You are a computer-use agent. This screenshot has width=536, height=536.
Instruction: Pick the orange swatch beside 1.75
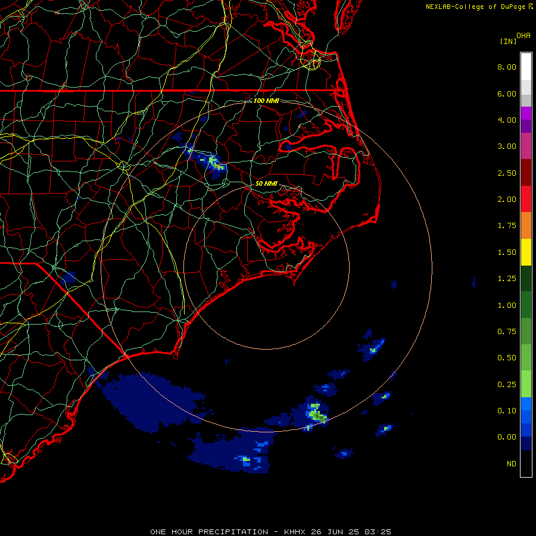pos(526,226)
